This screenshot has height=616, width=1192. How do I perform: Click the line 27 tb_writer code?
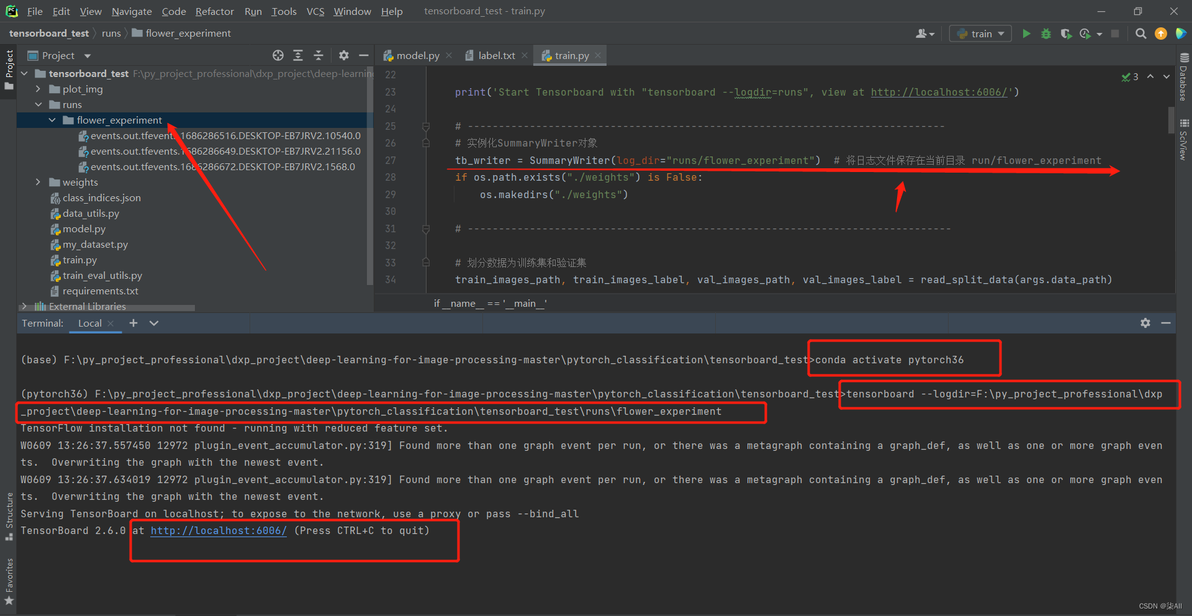tap(638, 160)
